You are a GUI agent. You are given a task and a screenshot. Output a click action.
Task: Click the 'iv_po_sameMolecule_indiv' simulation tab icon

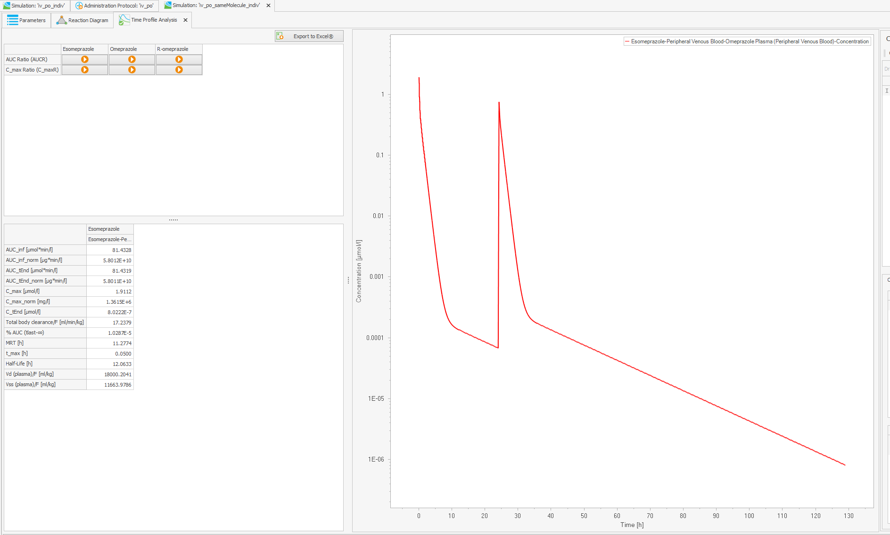[168, 5]
